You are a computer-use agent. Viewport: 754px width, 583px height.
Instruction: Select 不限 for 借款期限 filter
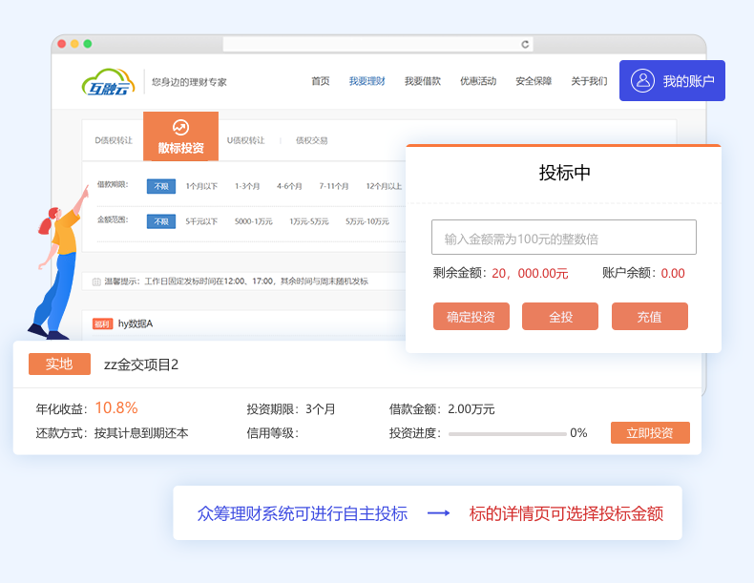[160, 186]
